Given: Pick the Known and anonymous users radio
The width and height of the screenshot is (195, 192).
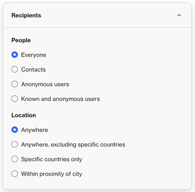Looking at the screenshot, I should [14, 99].
